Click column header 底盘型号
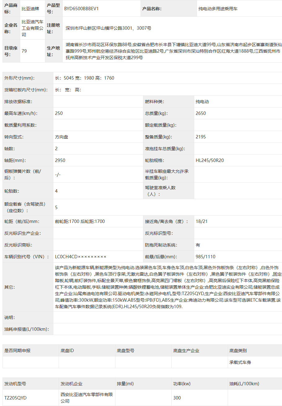Viewport: 282px width, 406px height. [126, 351]
